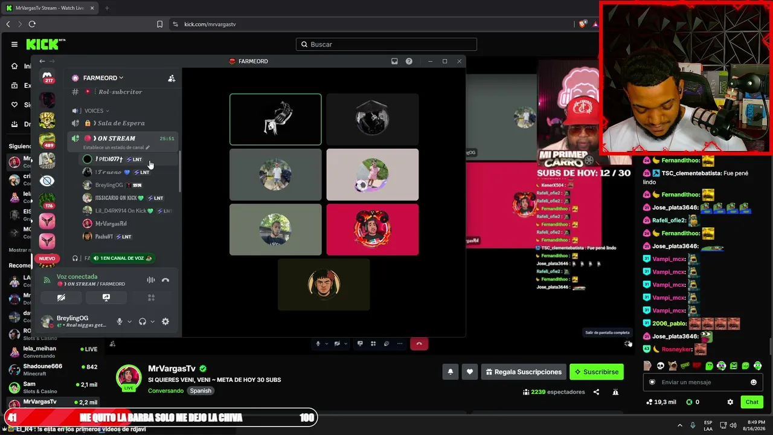The width and height of the screenshot is (773, 435).
Task: Open the crossed-eye server icon
Action: (47, 180)
